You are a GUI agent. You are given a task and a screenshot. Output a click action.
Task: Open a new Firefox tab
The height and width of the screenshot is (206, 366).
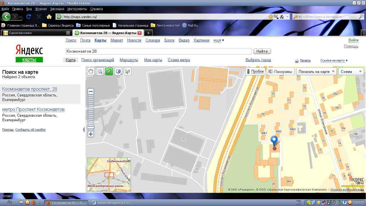click(148, 33)
